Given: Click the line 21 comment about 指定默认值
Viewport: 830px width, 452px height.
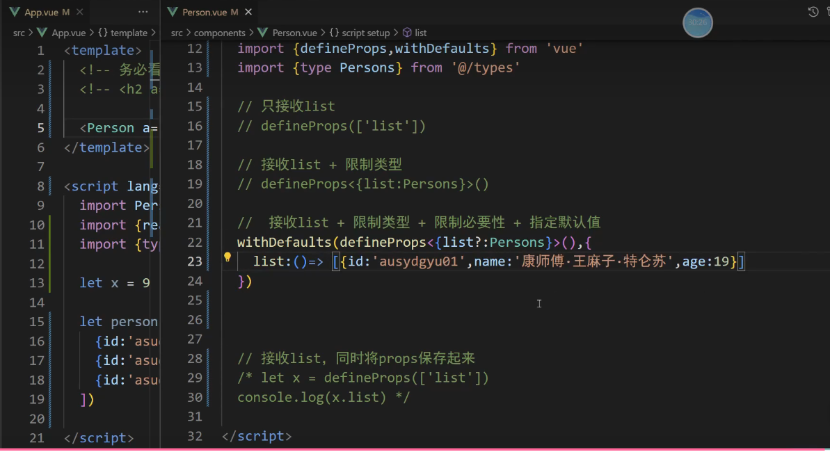Looking at the screenshot, I should [x=419, y=223].
